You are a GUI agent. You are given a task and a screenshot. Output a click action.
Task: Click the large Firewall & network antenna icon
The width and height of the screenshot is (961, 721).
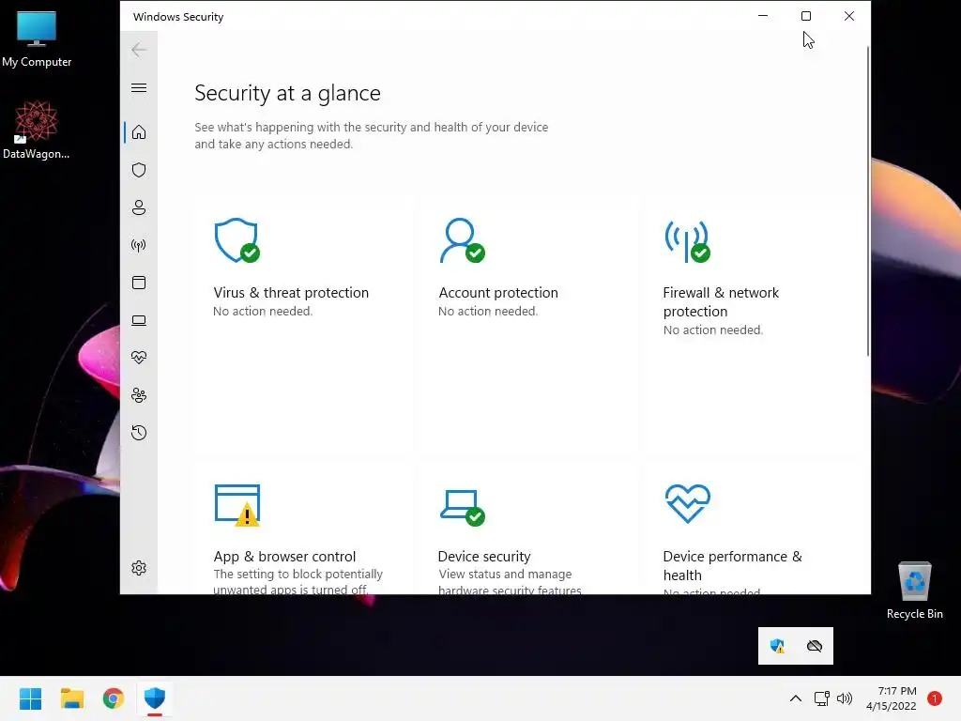tap(687, 241)
